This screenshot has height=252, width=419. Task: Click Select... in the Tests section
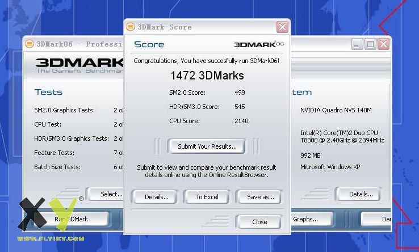(106, 194)
